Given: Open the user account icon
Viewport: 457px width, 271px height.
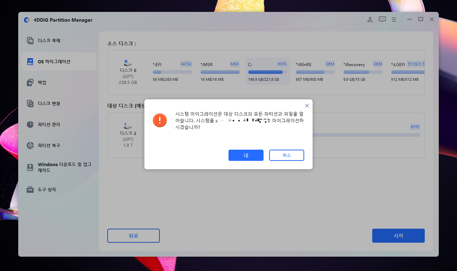Looking at the screenshot, I should click(x=370, y=20).
